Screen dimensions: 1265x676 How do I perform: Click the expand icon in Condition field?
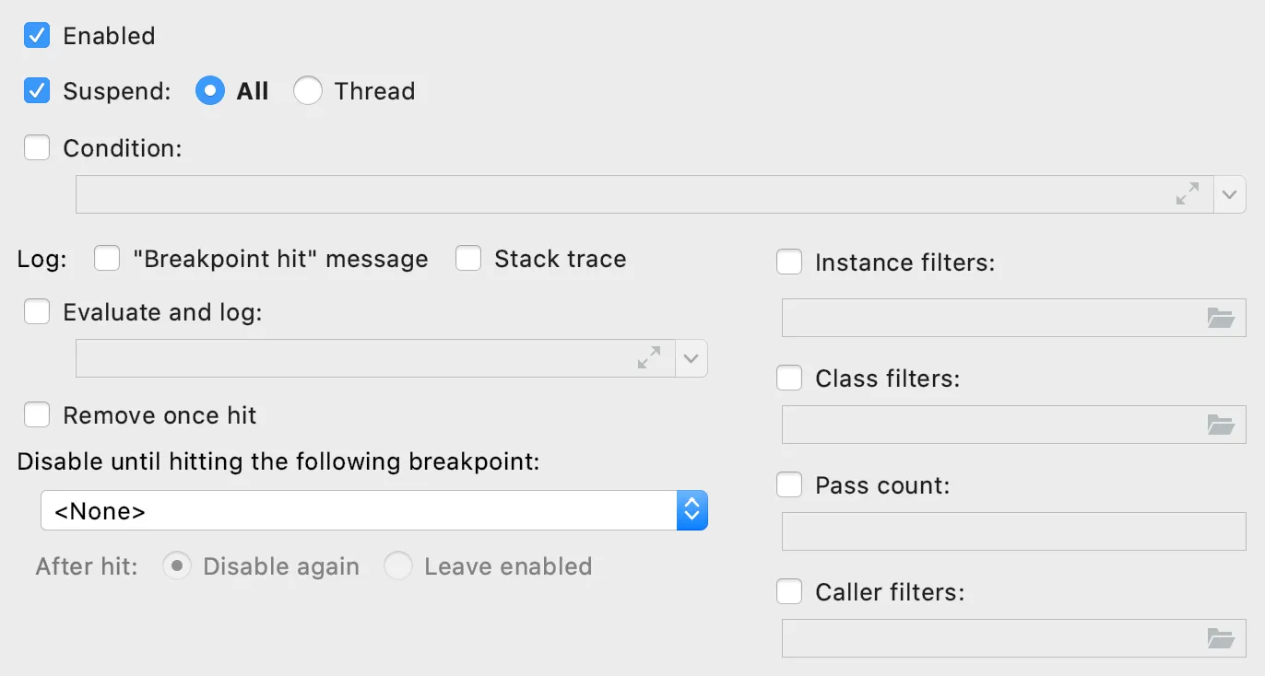1188,194
